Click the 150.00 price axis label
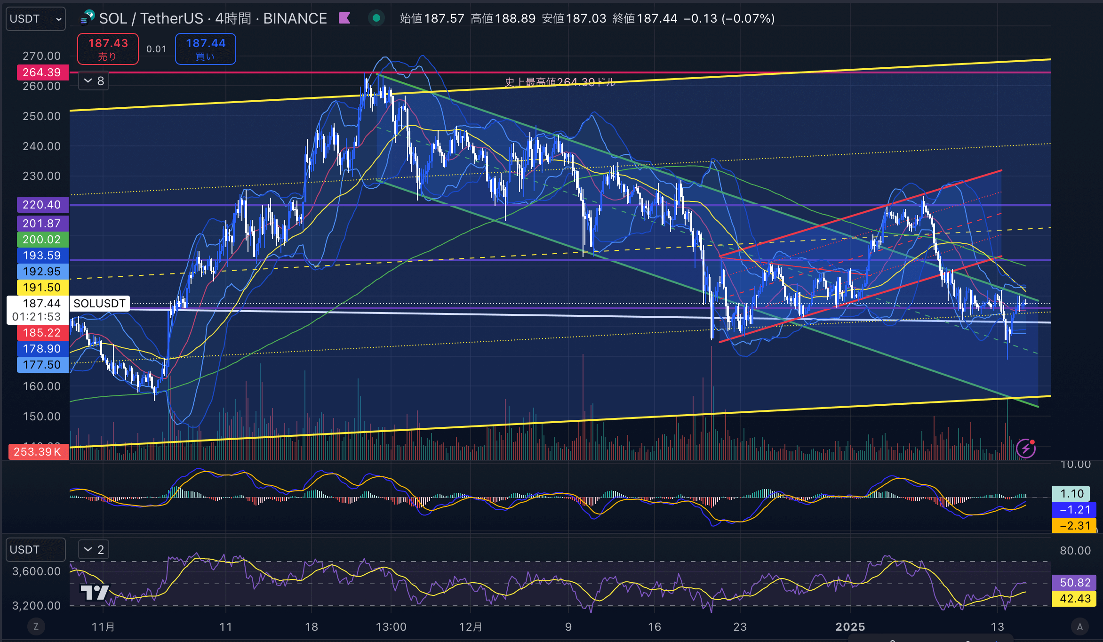Viewport: 1103px width, 642px height. pos(41,417)
